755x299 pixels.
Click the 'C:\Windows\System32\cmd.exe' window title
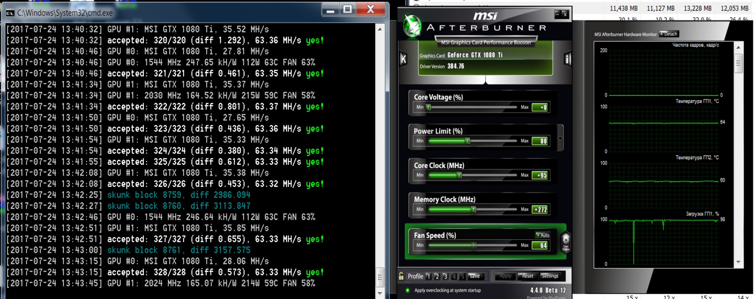click(x=65, y=13)
